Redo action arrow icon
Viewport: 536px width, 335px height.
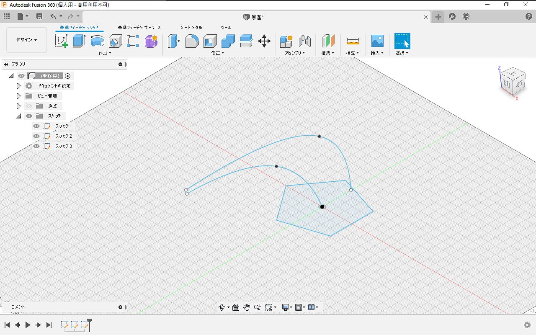(x=70, y=16)
